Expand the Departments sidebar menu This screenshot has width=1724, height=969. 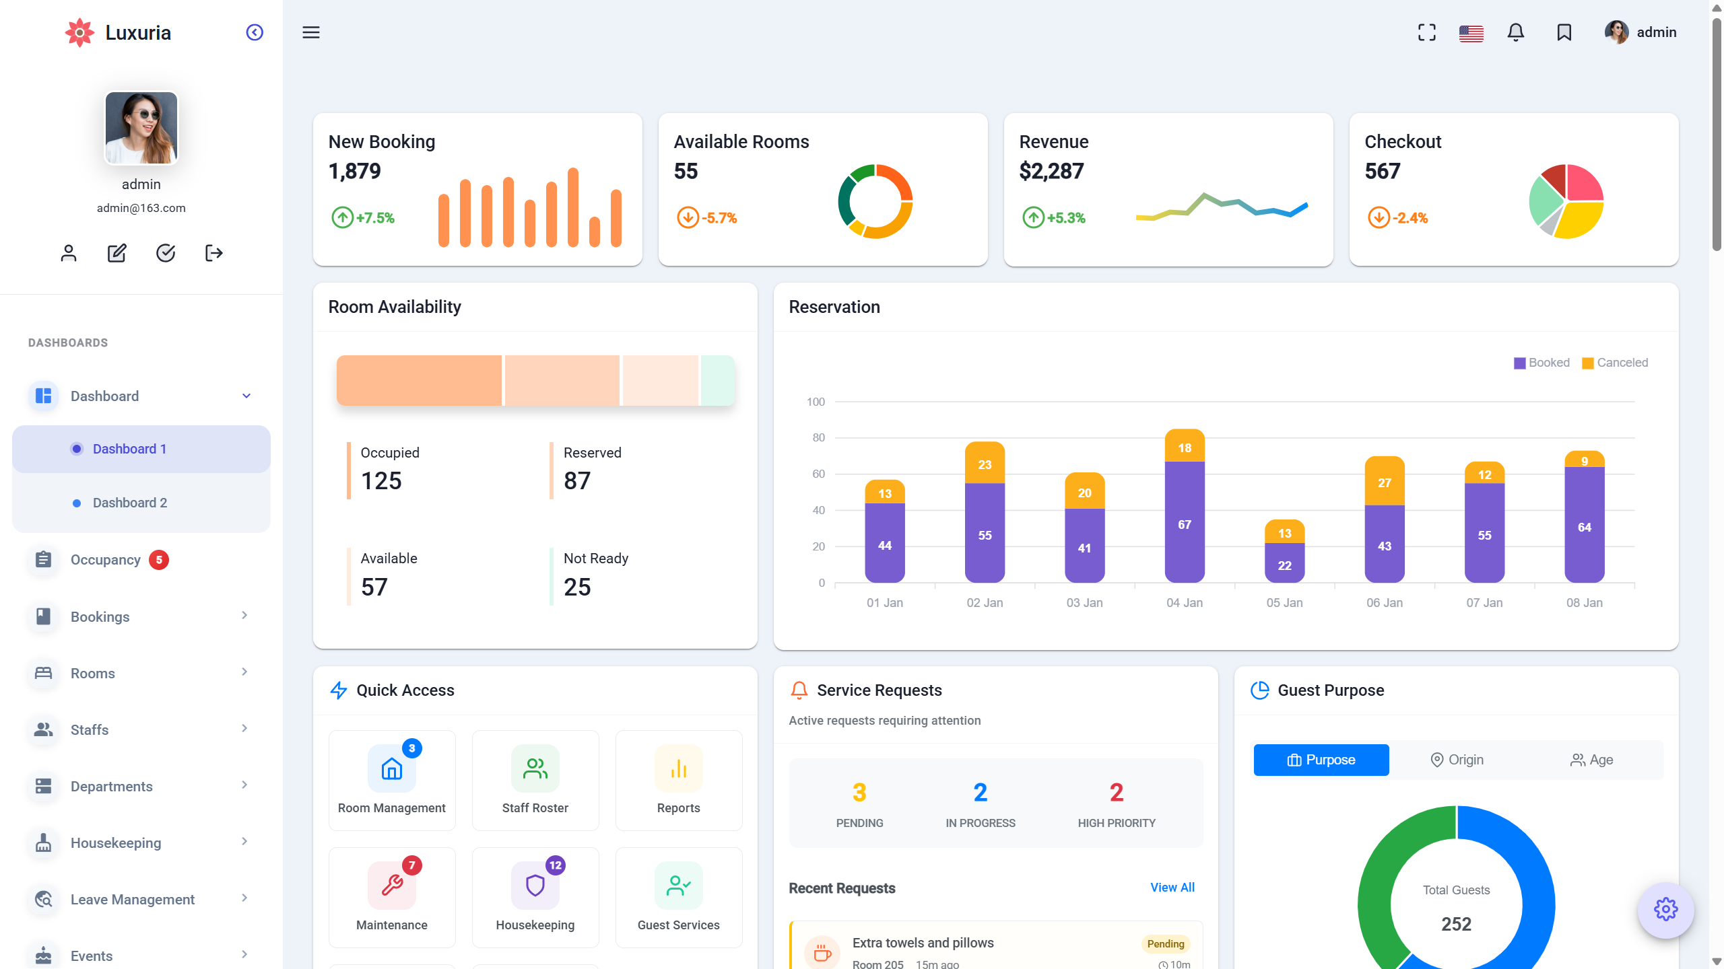pos(141,786)
